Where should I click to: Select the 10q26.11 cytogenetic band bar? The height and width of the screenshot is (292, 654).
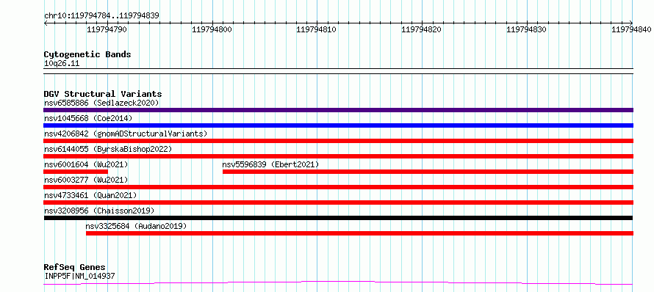338,71
